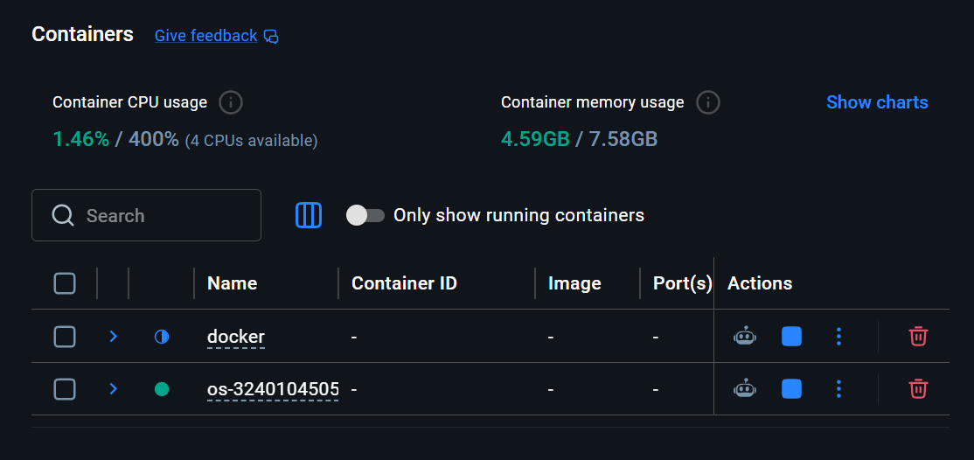
Task: Check the os-3240104505 row checkbox
Action: (65, 389)
